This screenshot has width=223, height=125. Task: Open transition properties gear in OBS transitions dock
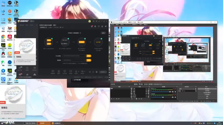click(x=196, y=89)
